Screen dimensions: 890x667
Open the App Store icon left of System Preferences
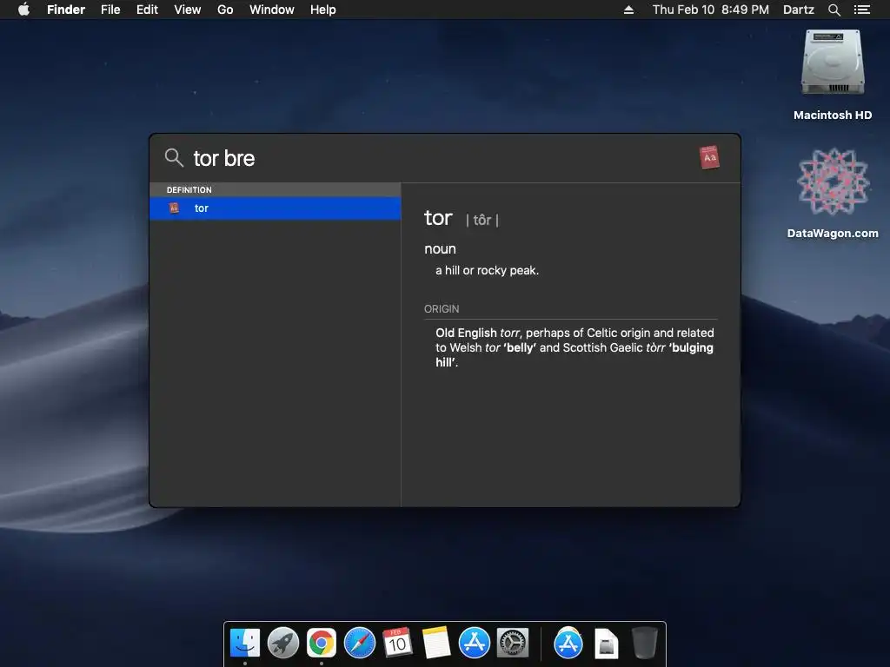pyautogui.click(x=474, y=644)
